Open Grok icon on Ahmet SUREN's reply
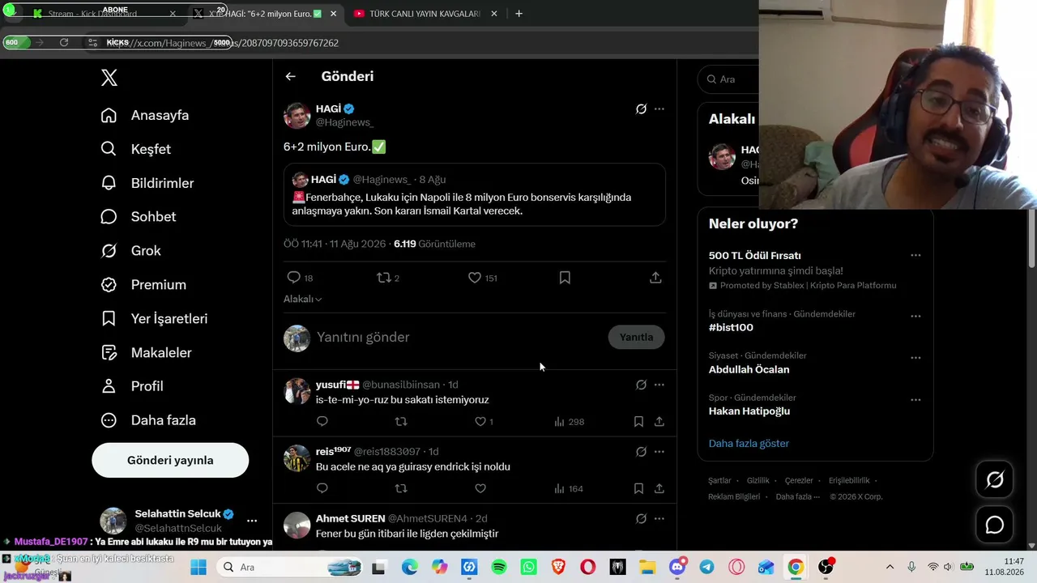1037x583 pixels. pos(641,519)
